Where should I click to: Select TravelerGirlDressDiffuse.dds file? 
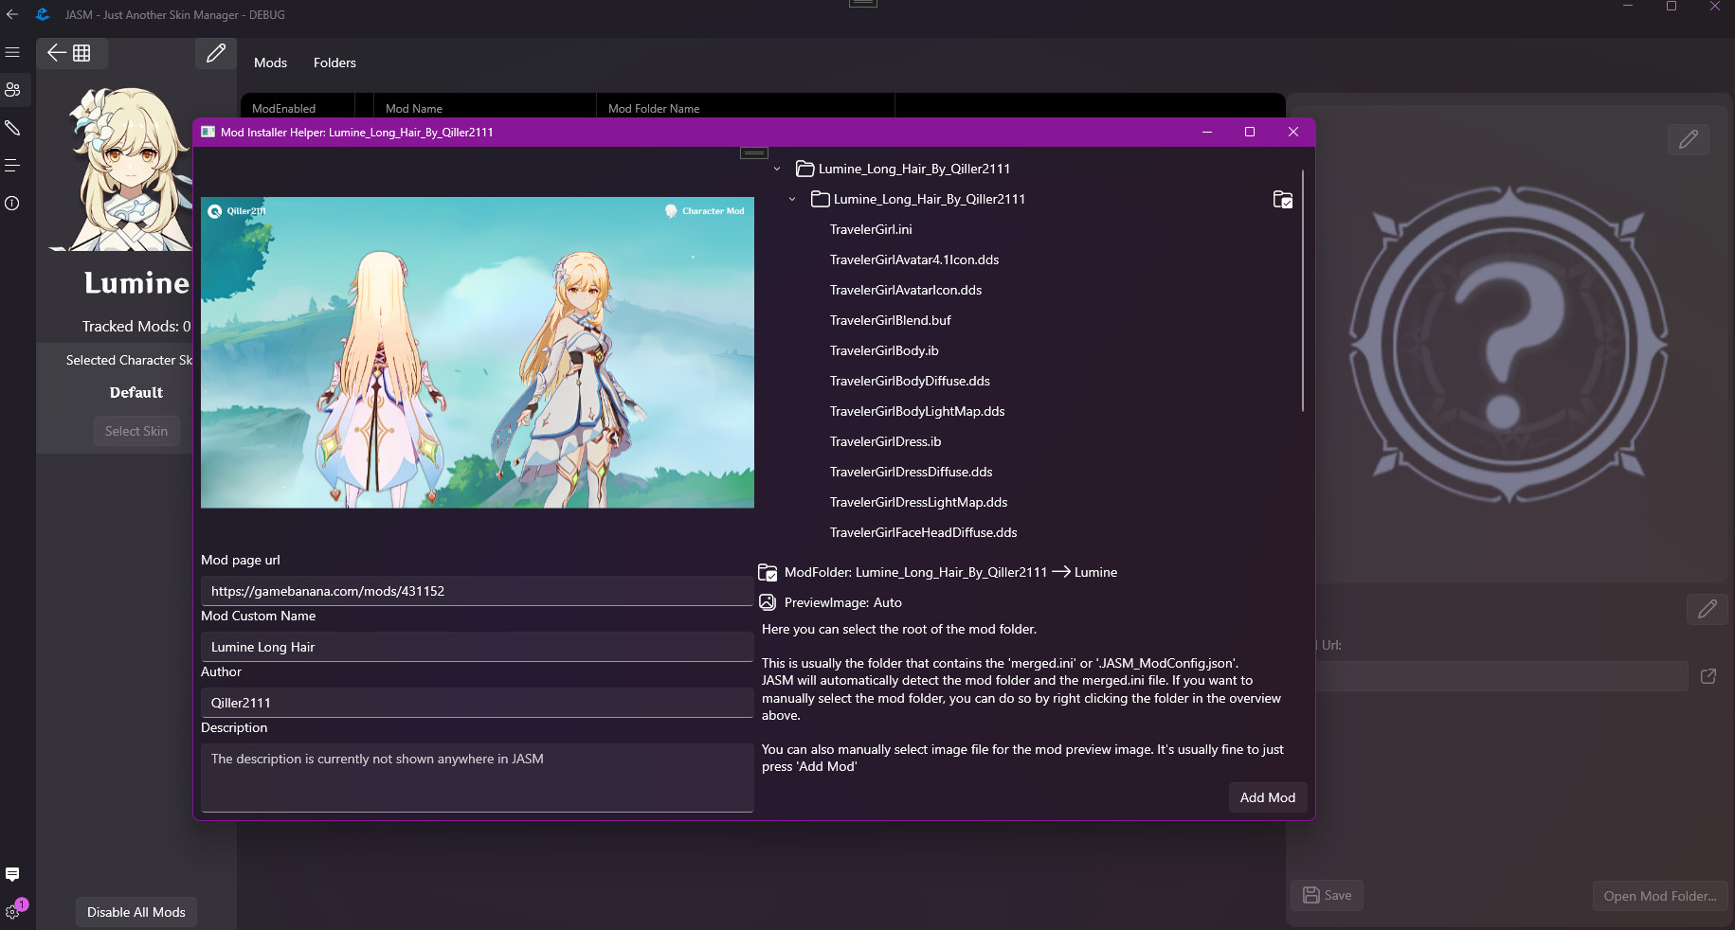tap(912, 472)
